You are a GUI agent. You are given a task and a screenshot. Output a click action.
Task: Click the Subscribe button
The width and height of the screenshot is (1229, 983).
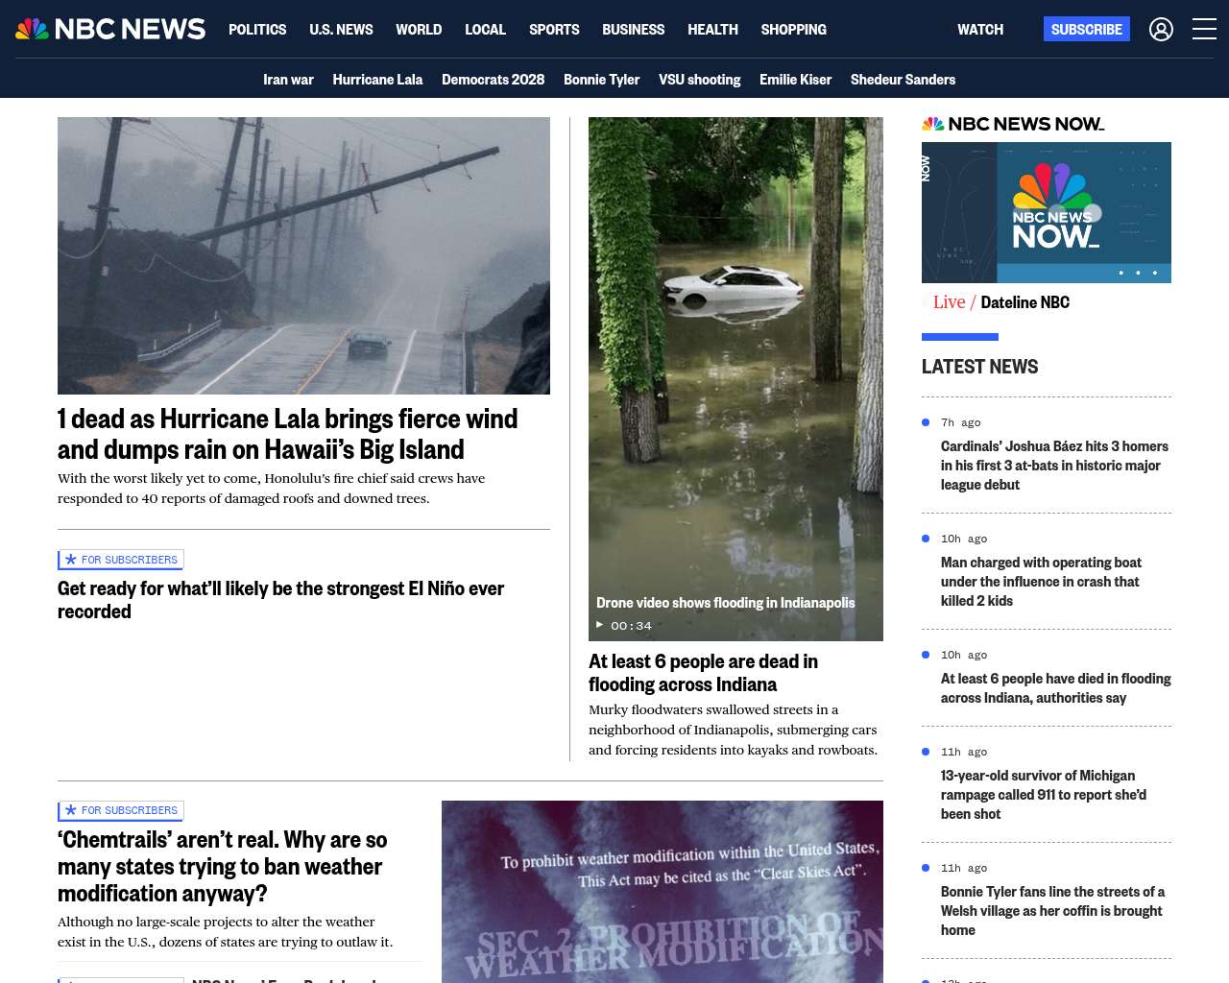coord(1087,30)
